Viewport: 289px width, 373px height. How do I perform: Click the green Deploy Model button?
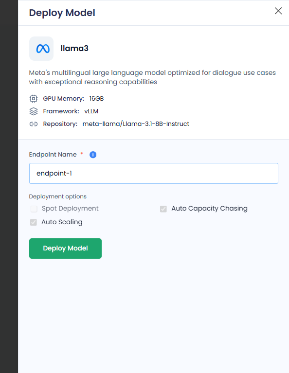66,249
